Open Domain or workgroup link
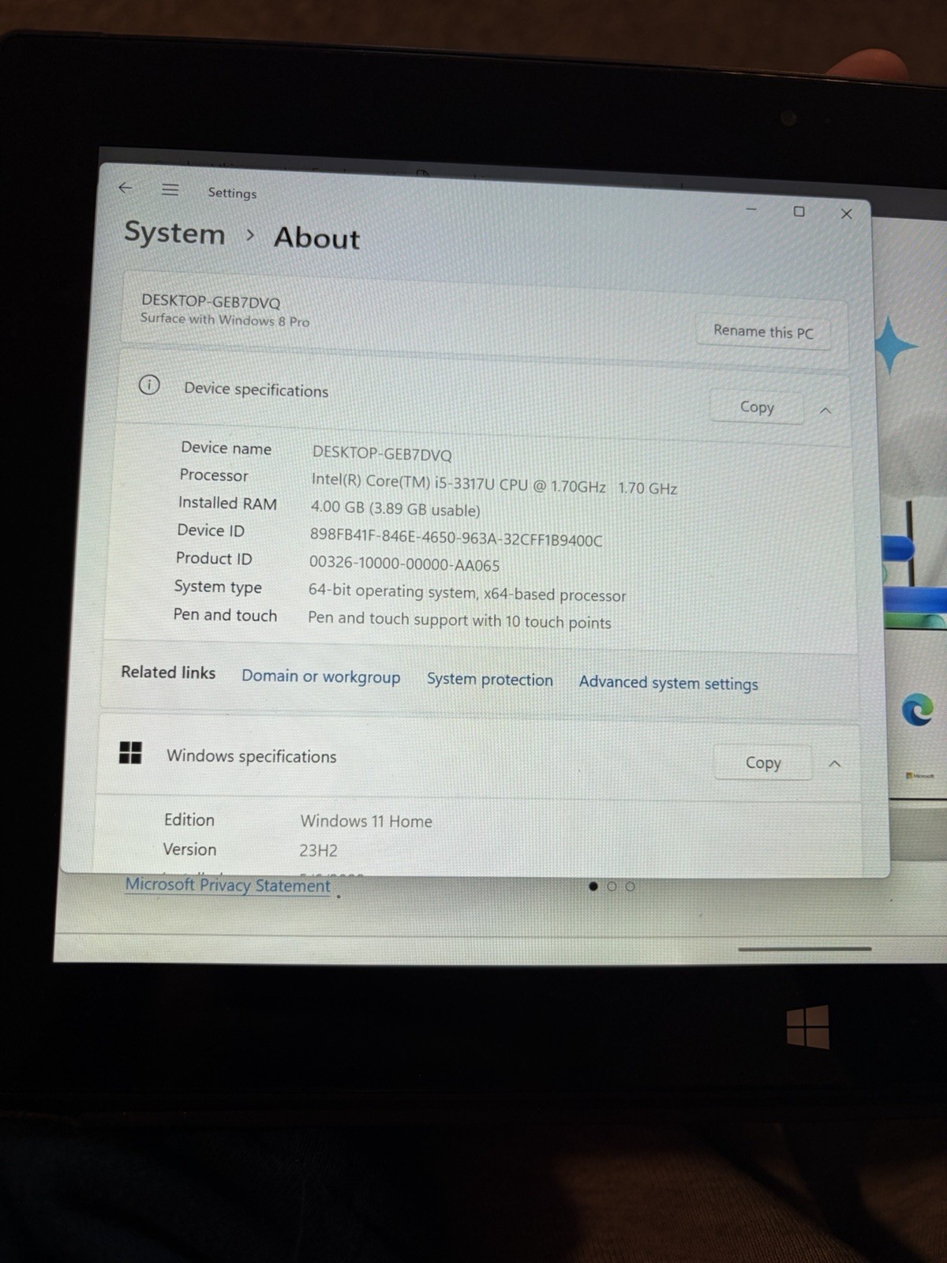The height and width of the screenshot is (1263, 947). click(320, 677)
